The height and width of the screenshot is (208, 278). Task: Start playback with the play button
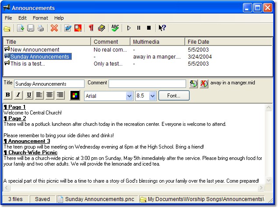pyautogui.click(x=129, y=28)
